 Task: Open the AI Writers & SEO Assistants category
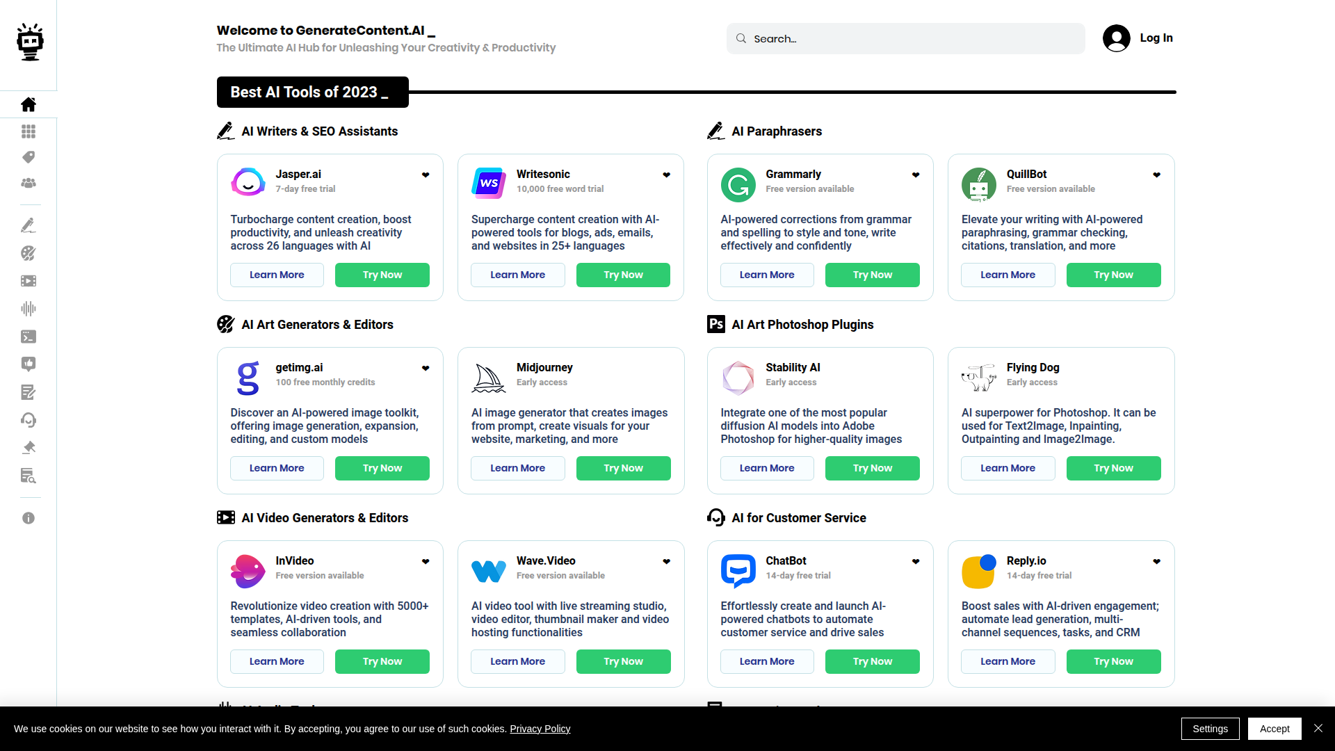(x=320, y=131)
